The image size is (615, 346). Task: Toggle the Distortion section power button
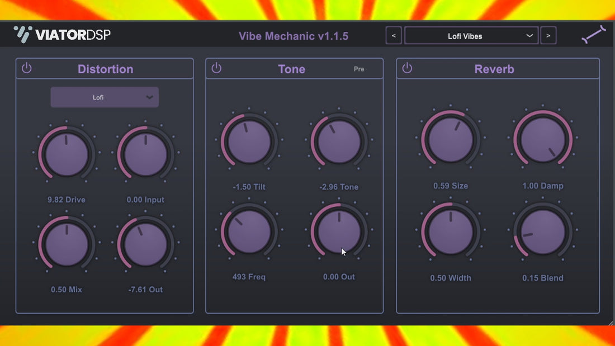click(26, 68)
